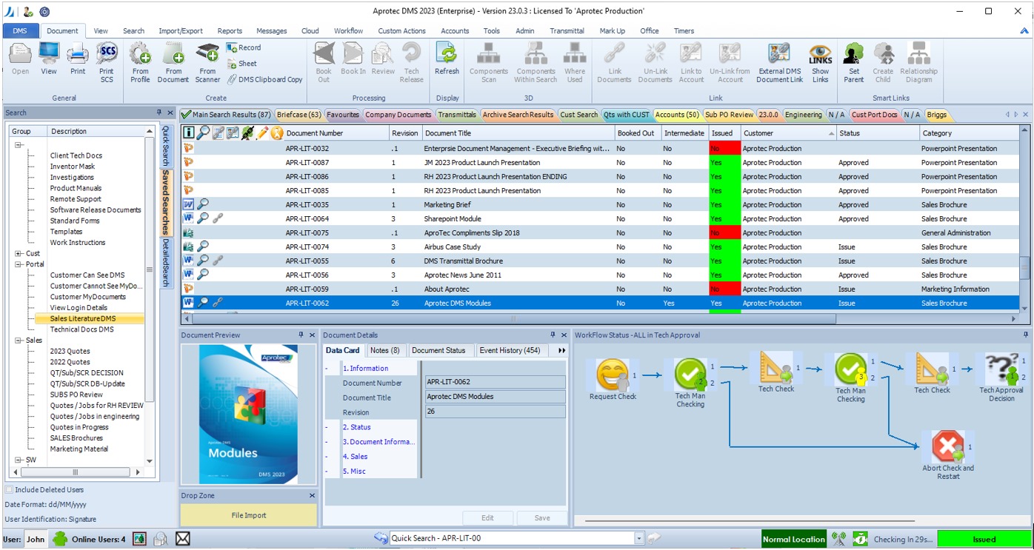1034x550 pixels.
Task: Collapse the Portal group in tree
Action: point(19,264)
